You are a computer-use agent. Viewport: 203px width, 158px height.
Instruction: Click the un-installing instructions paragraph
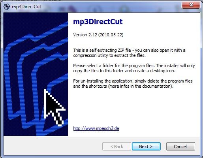133,83
